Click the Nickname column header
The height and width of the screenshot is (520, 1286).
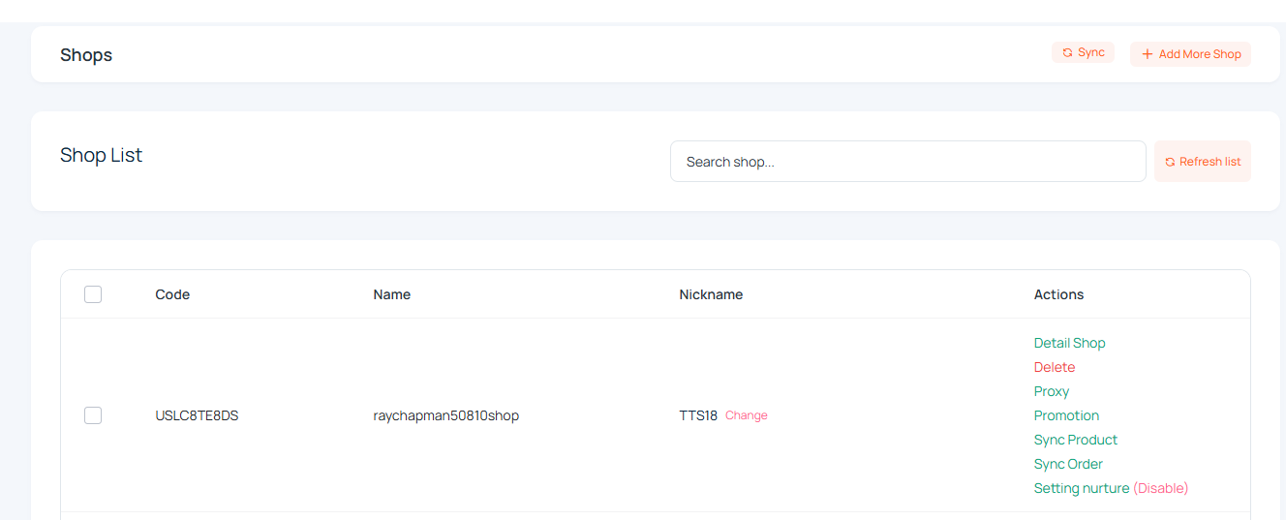711,294
